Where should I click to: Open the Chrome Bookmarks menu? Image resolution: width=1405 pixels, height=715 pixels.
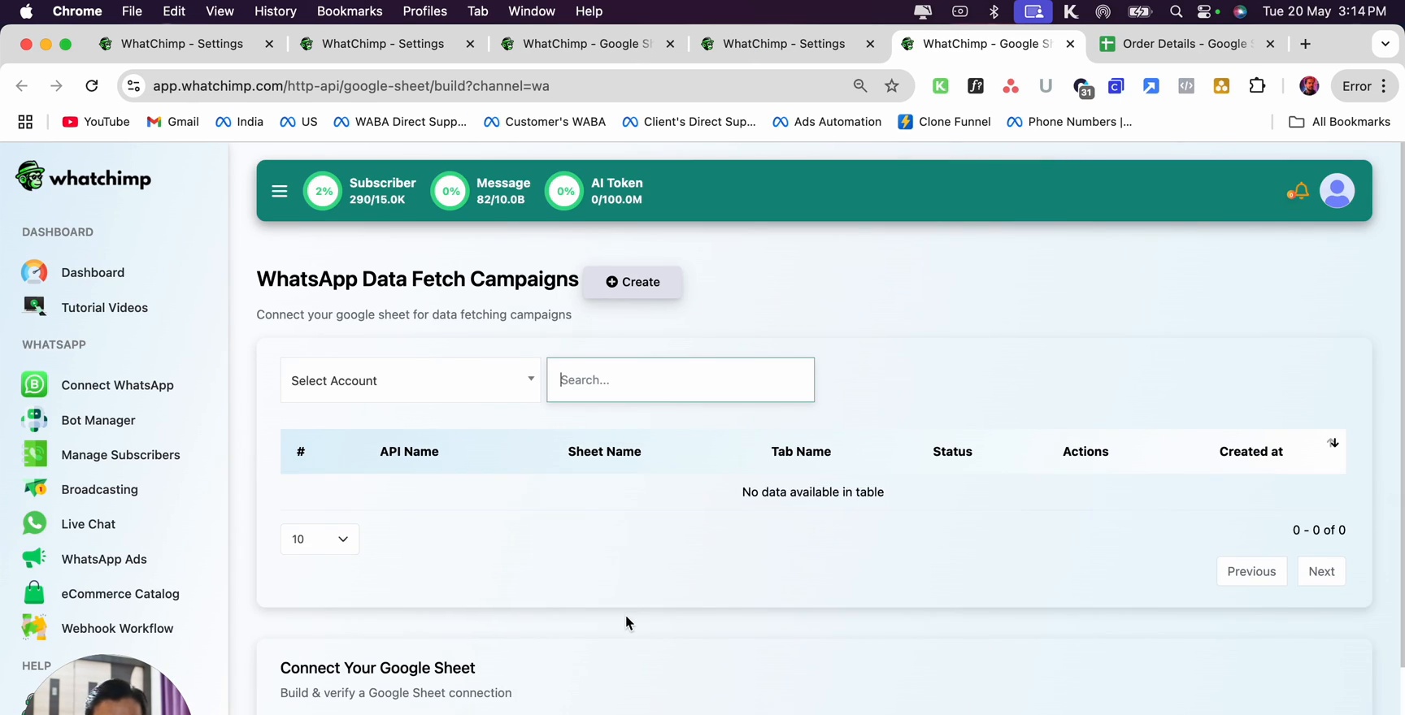tap(350, 11)
